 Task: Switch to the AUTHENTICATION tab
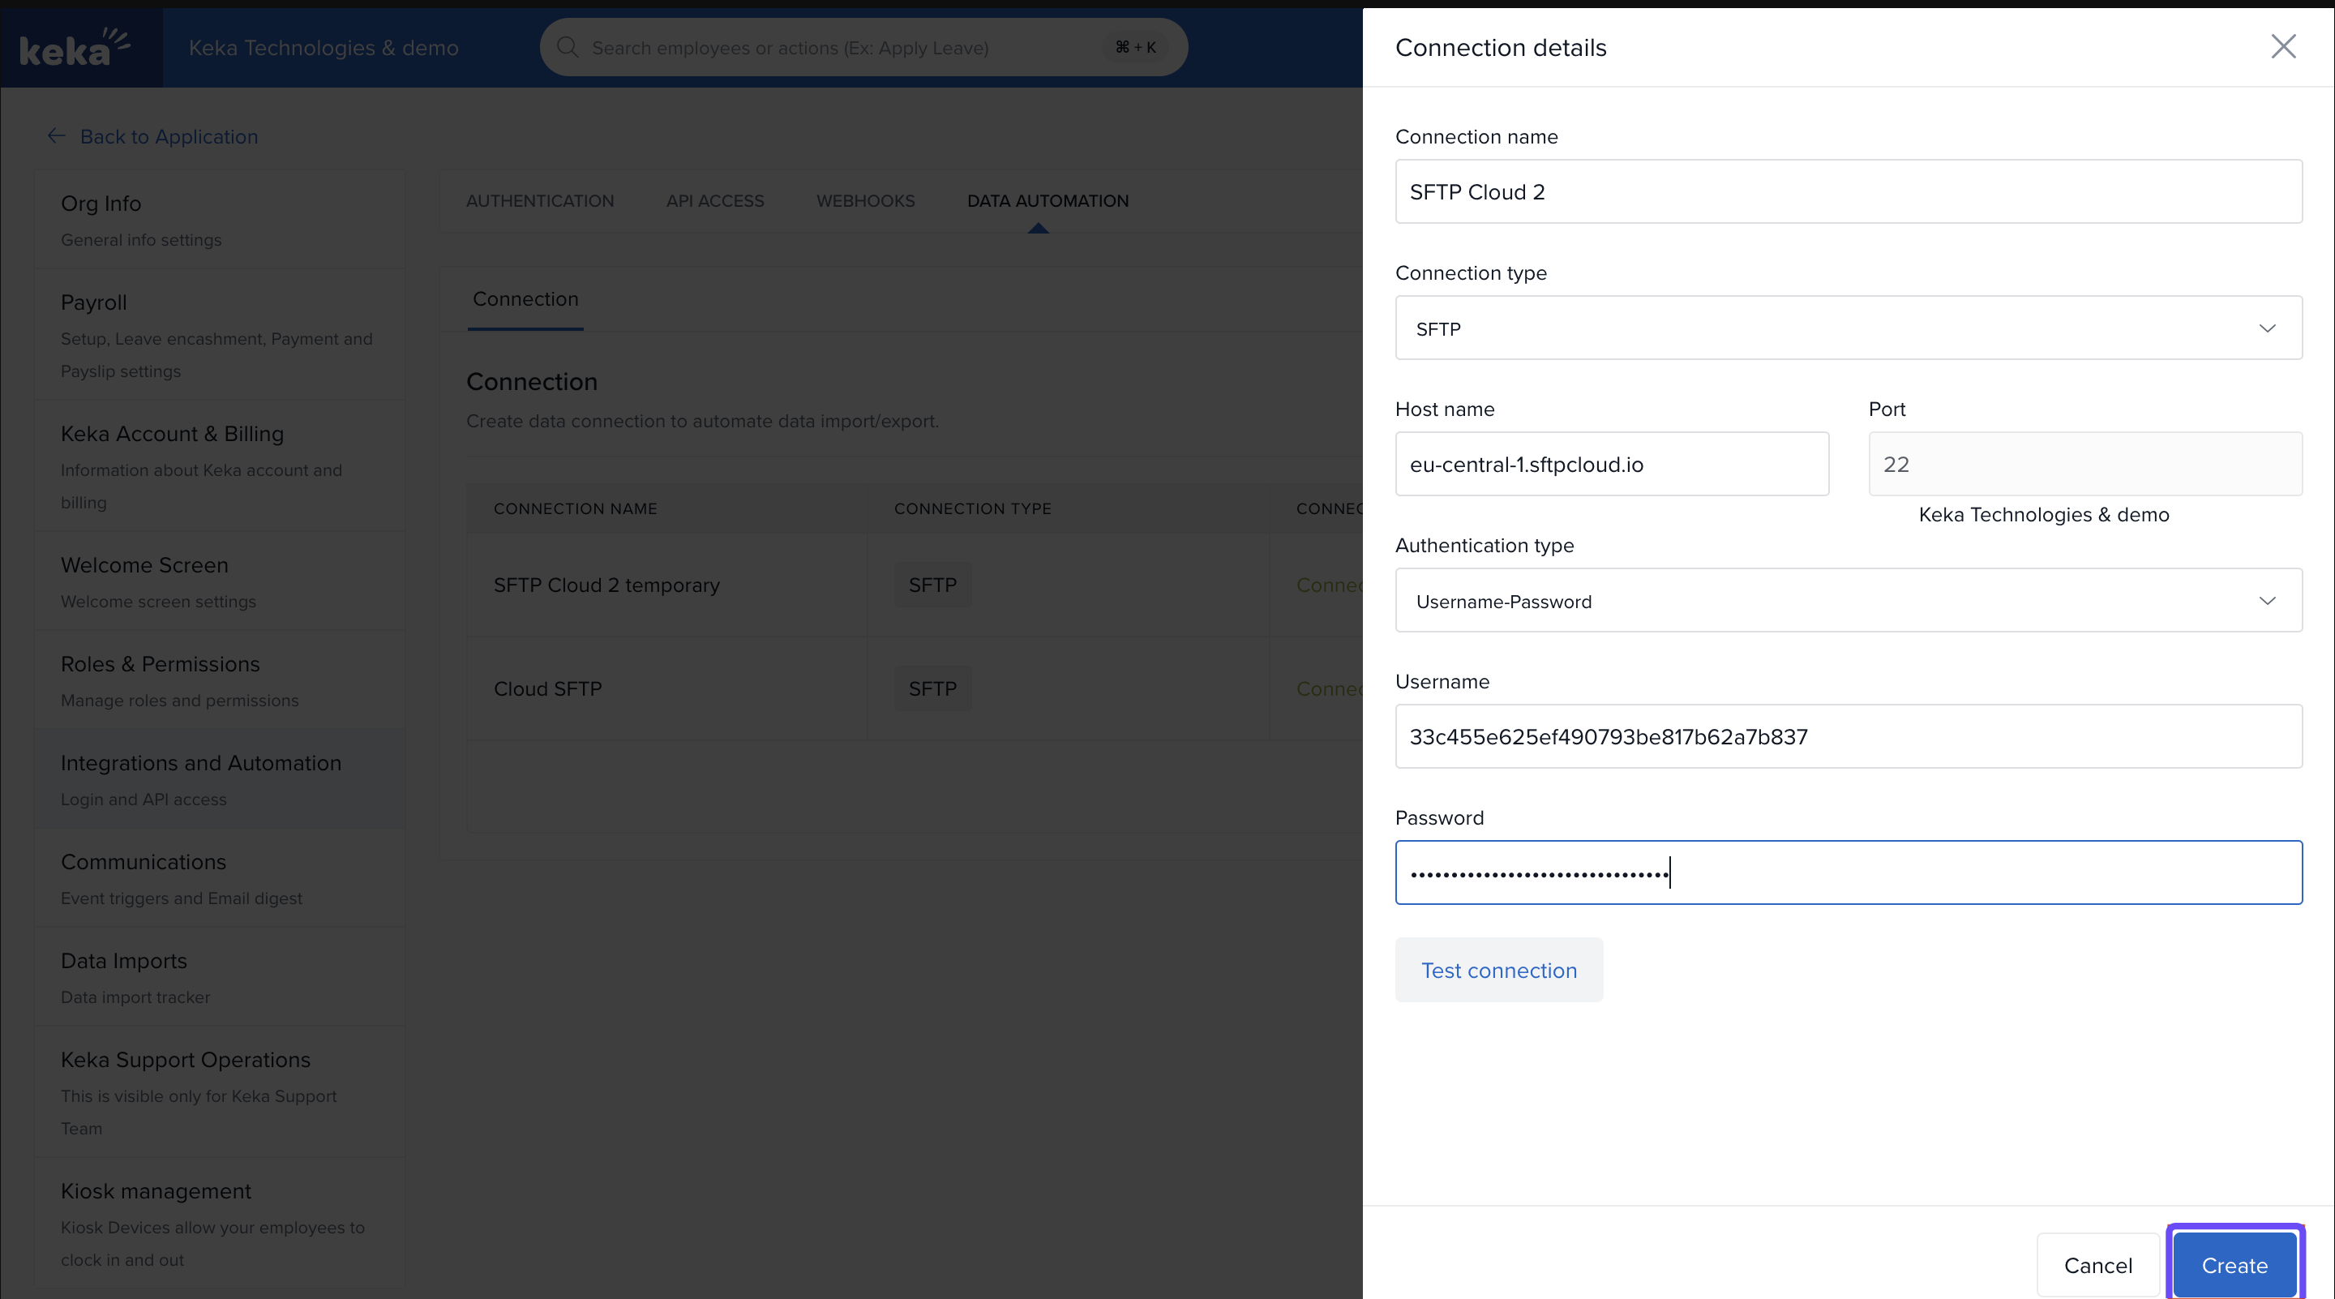click(539, 201)
